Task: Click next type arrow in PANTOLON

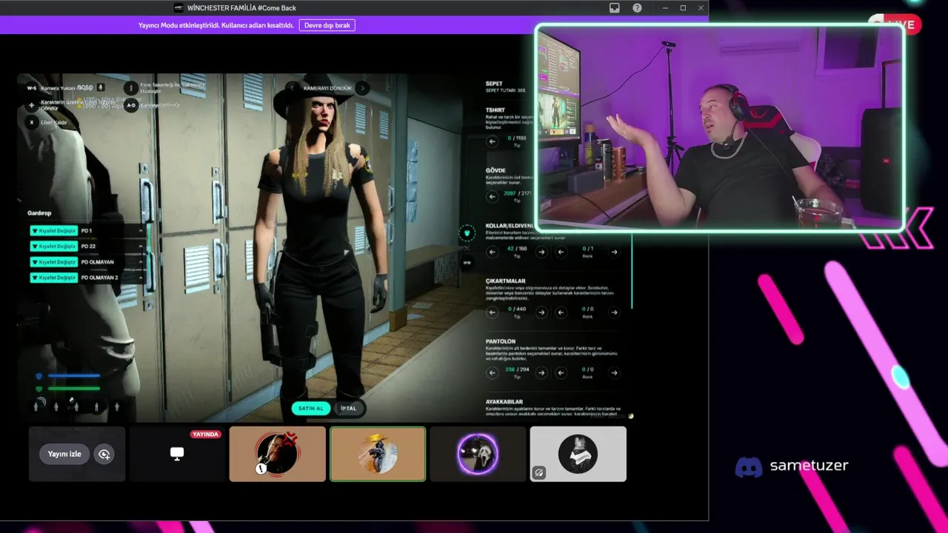Action: (x=541, y=372)
